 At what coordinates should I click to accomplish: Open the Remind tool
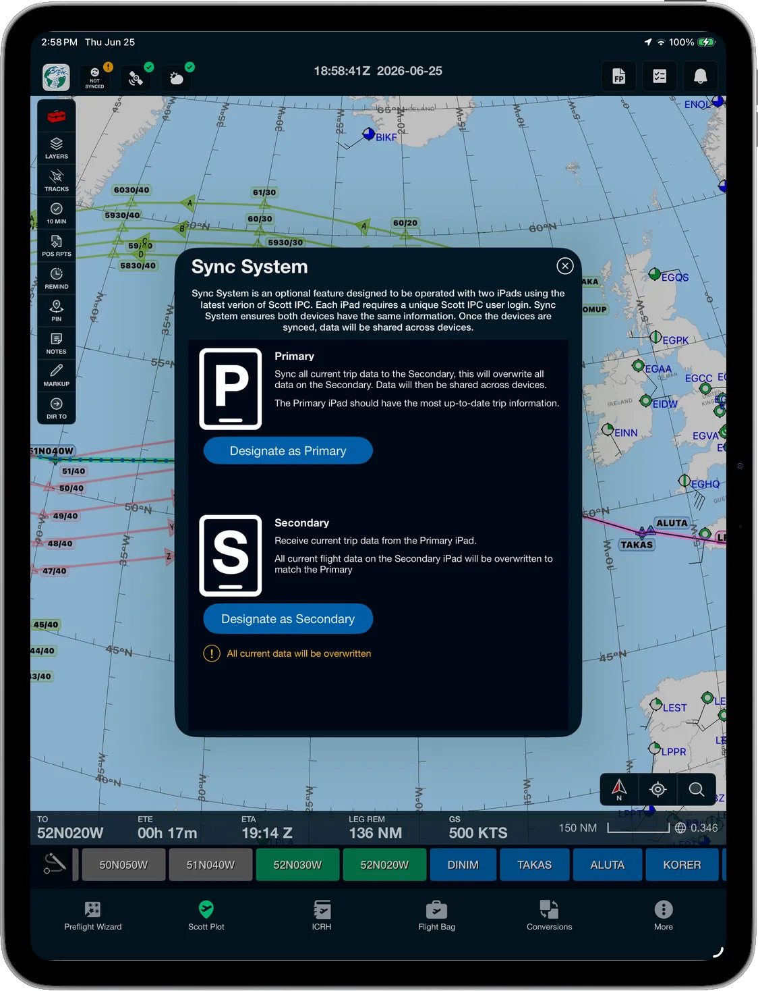pyautogui.click(x=57, y=277)
